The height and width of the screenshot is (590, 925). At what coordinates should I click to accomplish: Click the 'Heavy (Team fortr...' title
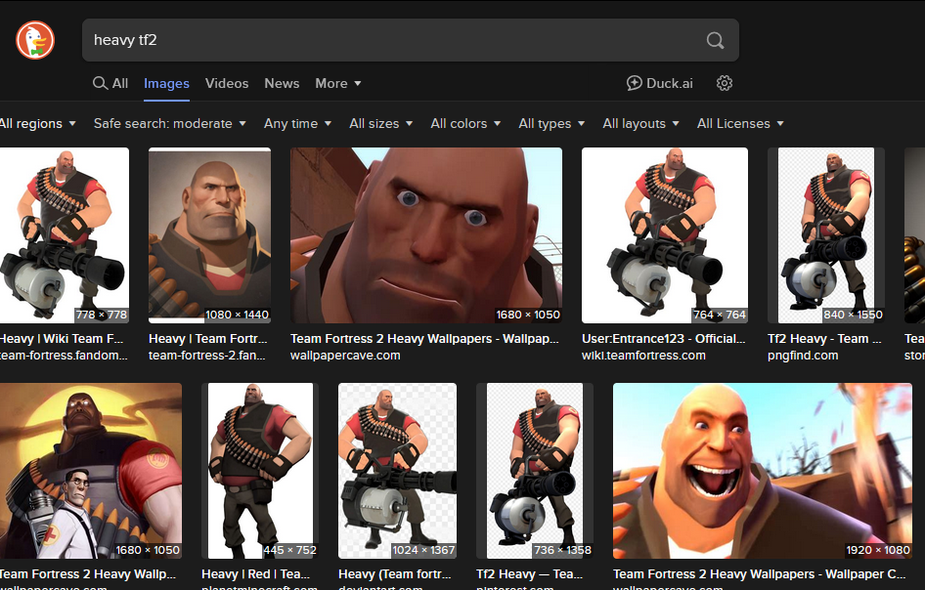[x=395, y=574]
